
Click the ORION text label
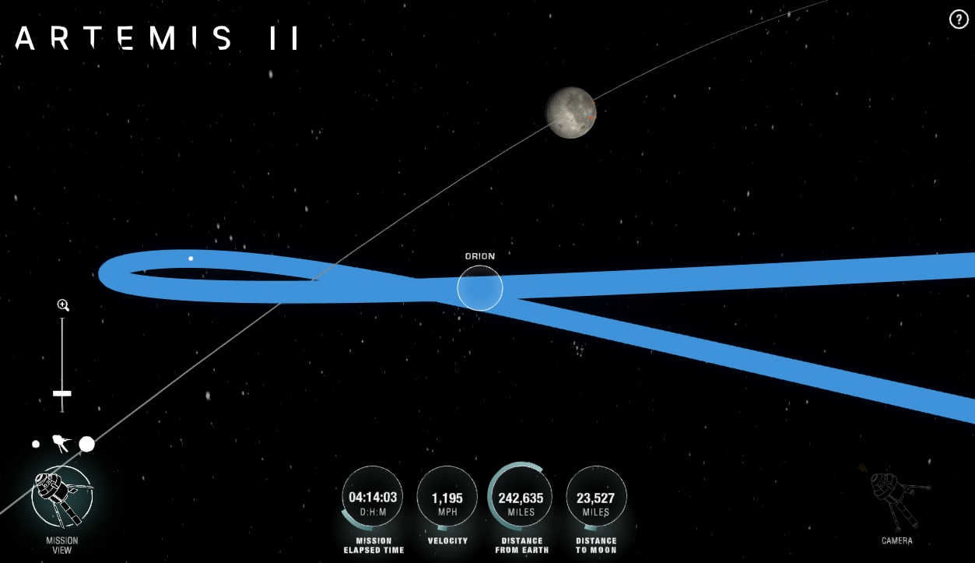tap(479, 256)
